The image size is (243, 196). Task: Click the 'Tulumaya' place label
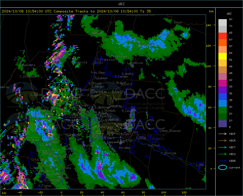pyautogui.click(x=101, y=78)
